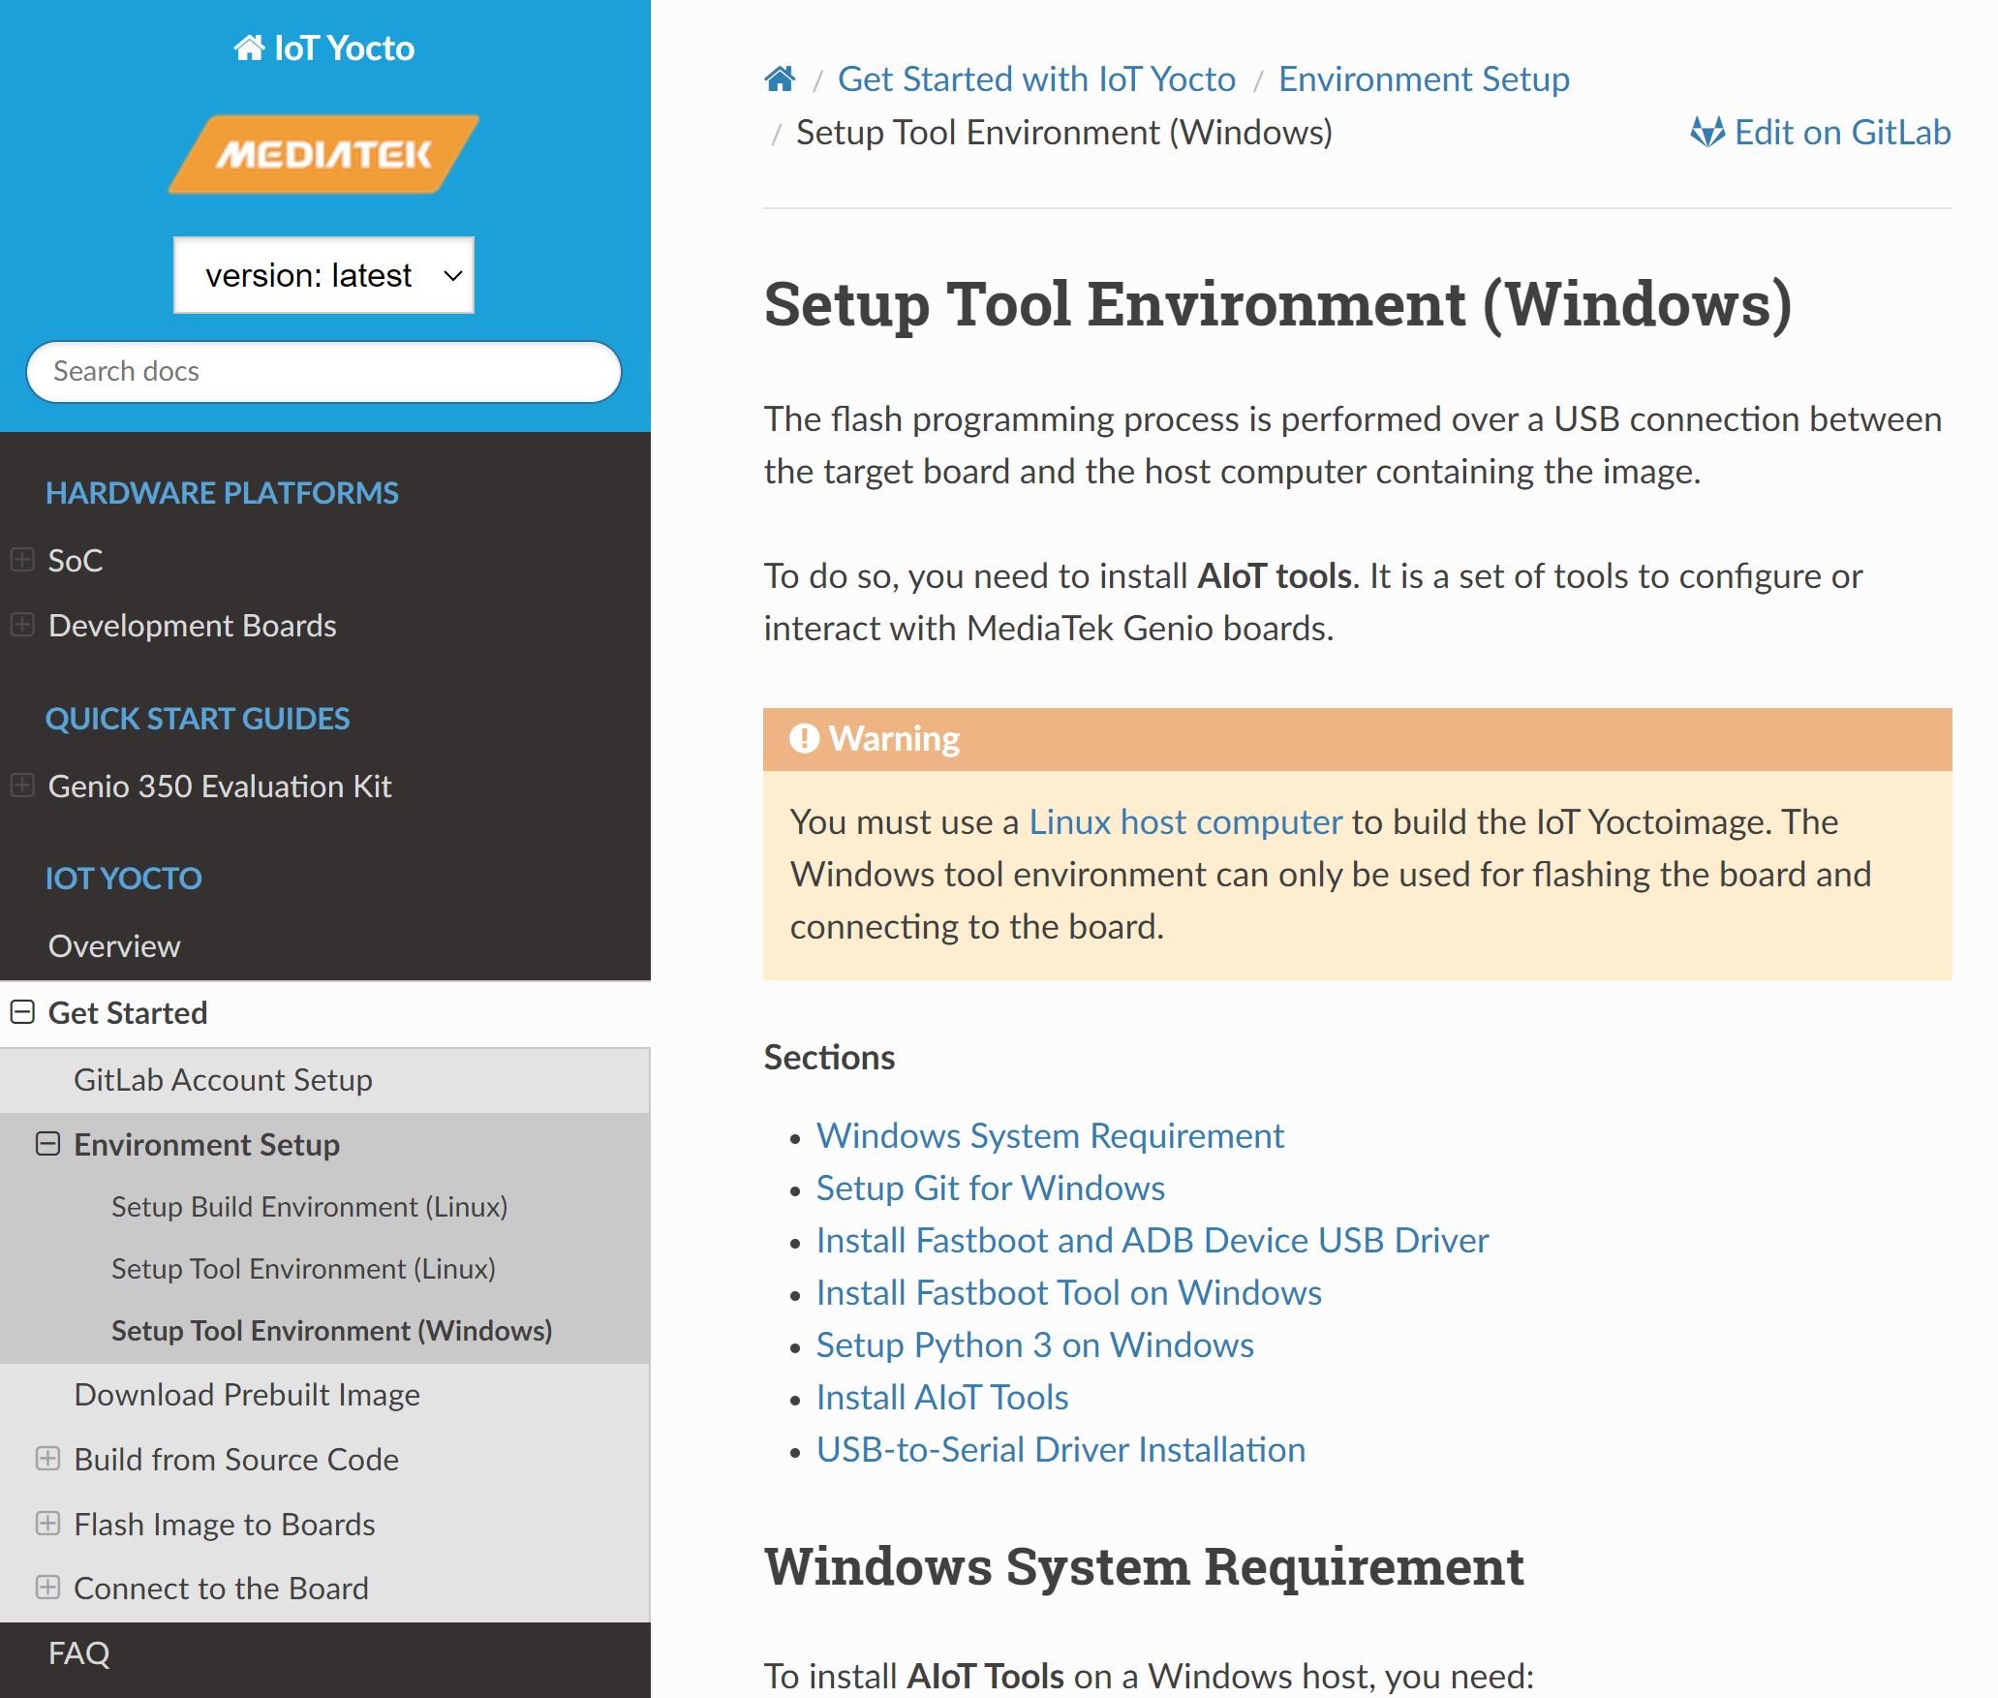Viewport: 1998px width, 1698px height.
Task: Expand Build from Source Code
Action: point(47,1459)
